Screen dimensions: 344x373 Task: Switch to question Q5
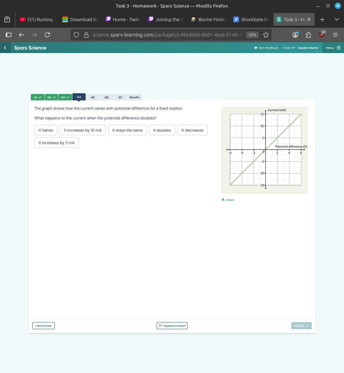(x=92, y=97)
